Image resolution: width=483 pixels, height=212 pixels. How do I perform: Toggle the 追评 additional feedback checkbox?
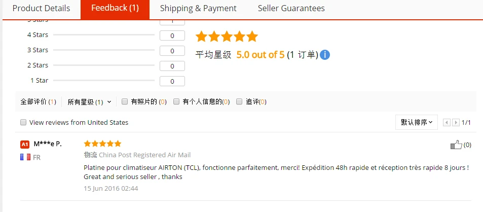[239, 101]
